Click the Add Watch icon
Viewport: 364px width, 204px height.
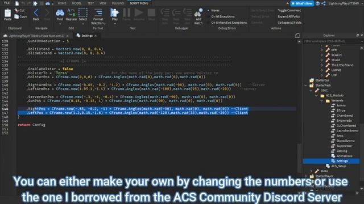click(x=198, y=13)
